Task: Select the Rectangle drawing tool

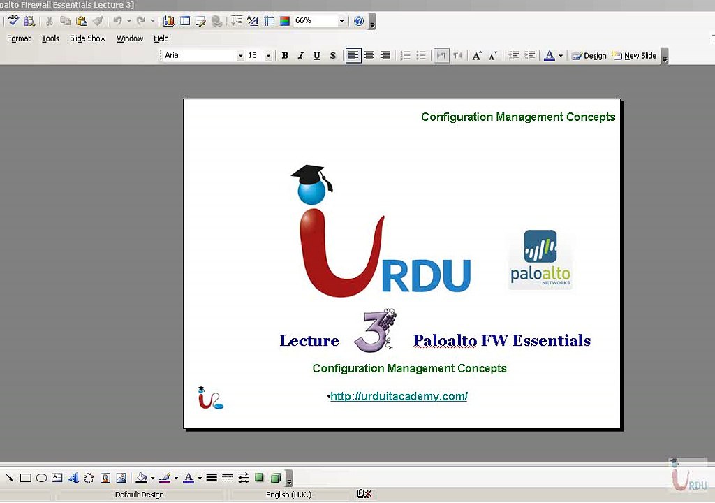Action: click(26, 478)
